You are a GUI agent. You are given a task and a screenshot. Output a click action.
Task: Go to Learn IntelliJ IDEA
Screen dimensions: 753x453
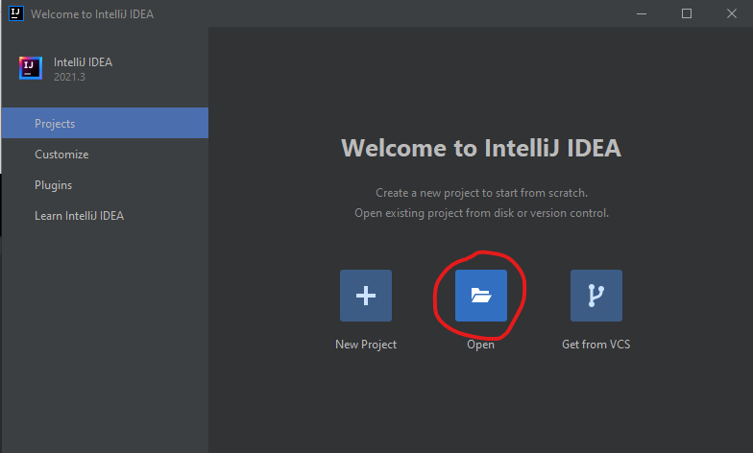[106, 215]
